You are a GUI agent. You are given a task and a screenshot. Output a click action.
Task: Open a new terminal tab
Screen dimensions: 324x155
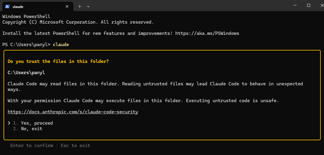pos(80,6)
